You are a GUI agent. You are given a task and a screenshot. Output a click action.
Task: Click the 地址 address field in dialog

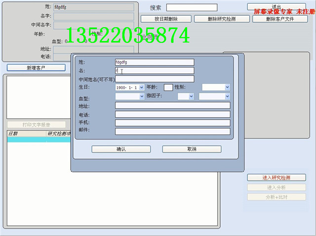[172, 105]
